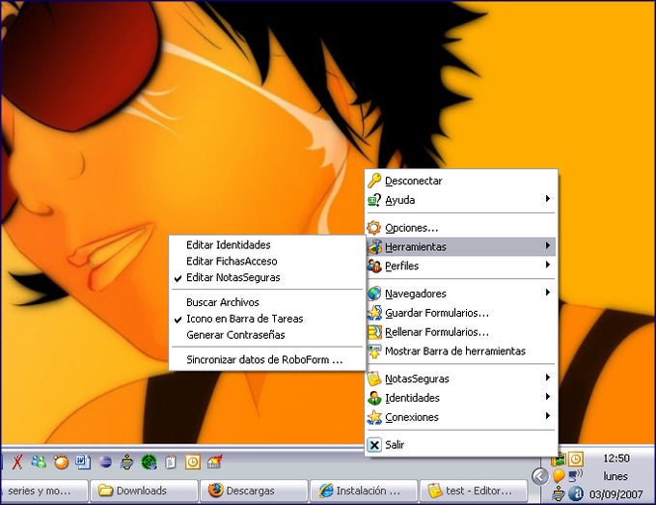Image resolution: width=656 pixels, height=505 pixels.
Task: Switch to Internet Explorer Instalación window
Action: [x=363, y=491]
